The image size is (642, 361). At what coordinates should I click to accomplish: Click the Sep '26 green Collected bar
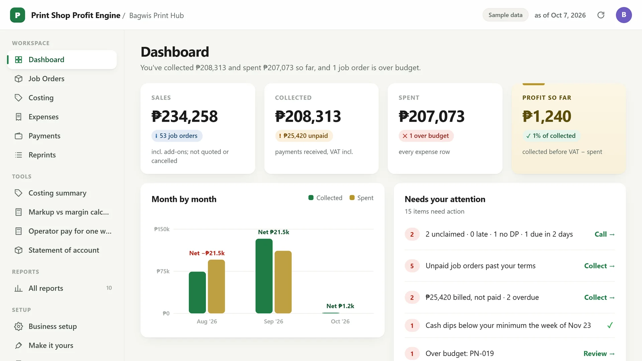tap(264, 276)
